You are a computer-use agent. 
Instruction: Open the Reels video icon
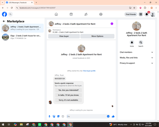(x=71, y=14)
